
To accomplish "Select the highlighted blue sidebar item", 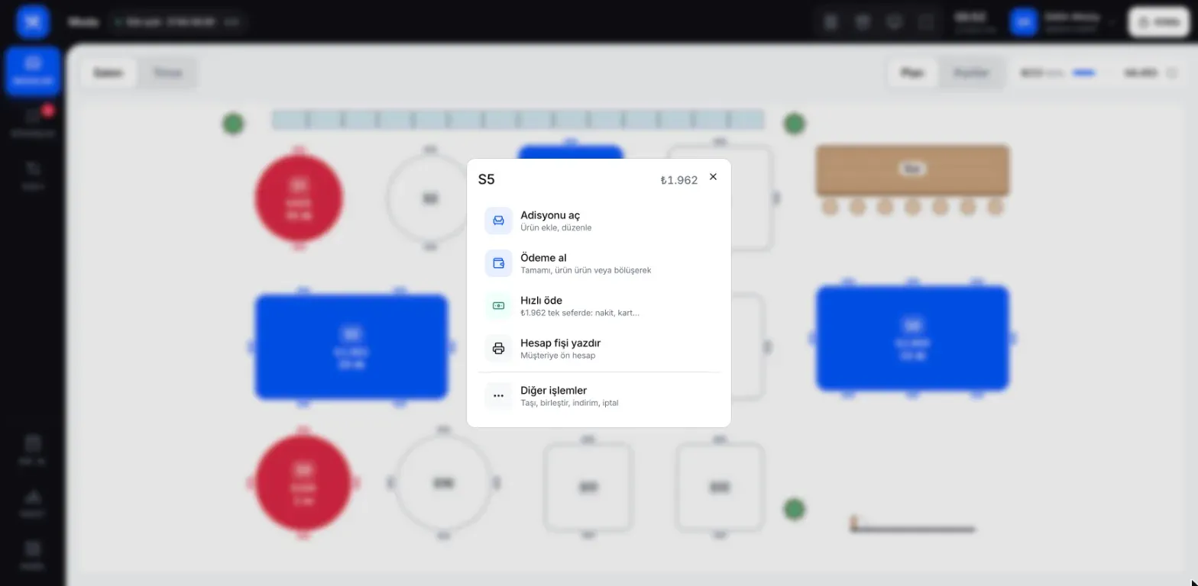I will pyautogui.click(x=33, y=71).
